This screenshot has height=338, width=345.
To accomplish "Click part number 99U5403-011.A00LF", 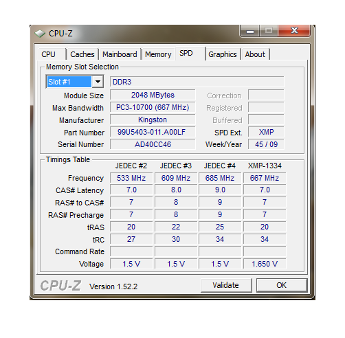I will [153, 132].
